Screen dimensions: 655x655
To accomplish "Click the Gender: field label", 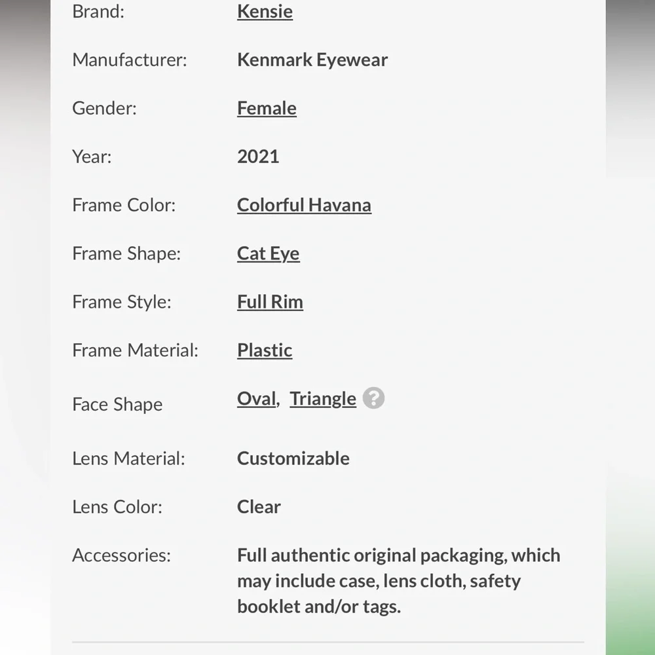I will (104, 108).
